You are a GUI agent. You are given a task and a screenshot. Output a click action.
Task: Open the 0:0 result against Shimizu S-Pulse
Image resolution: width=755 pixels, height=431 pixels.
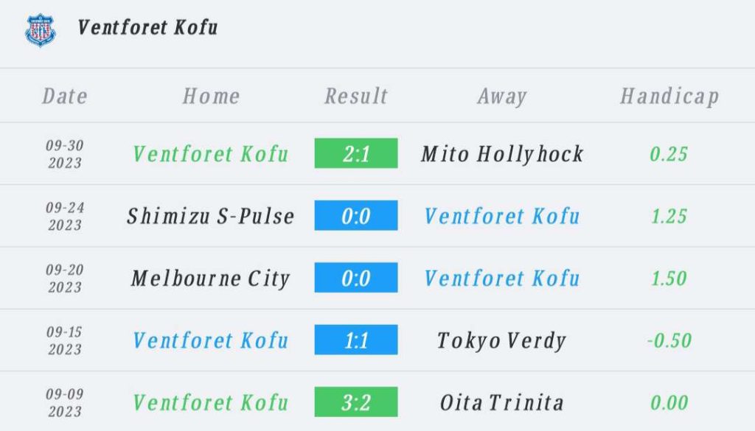point(356,215)
